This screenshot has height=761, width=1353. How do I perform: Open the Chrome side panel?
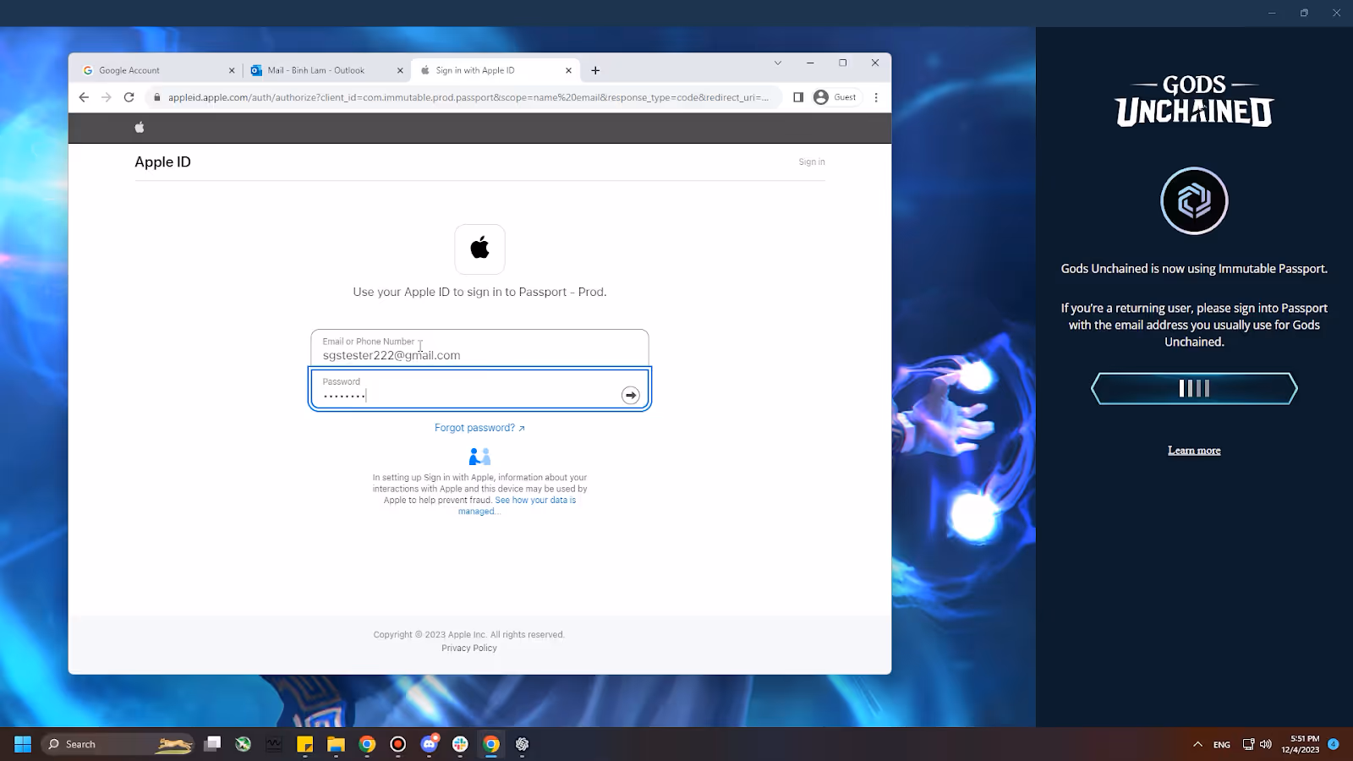[798, 97]
